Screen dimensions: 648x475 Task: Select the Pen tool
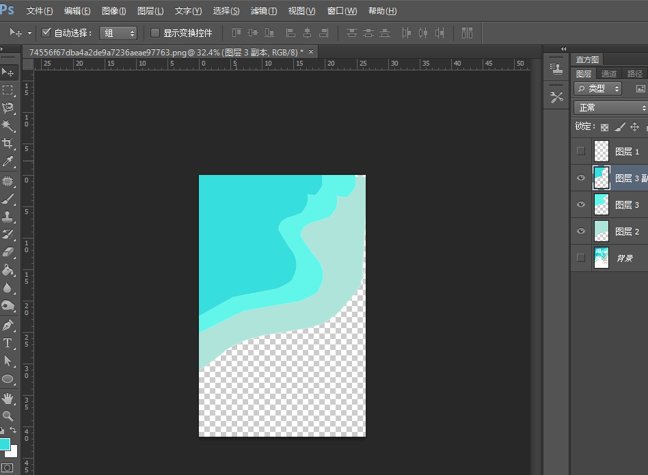(x=8, y=325)
